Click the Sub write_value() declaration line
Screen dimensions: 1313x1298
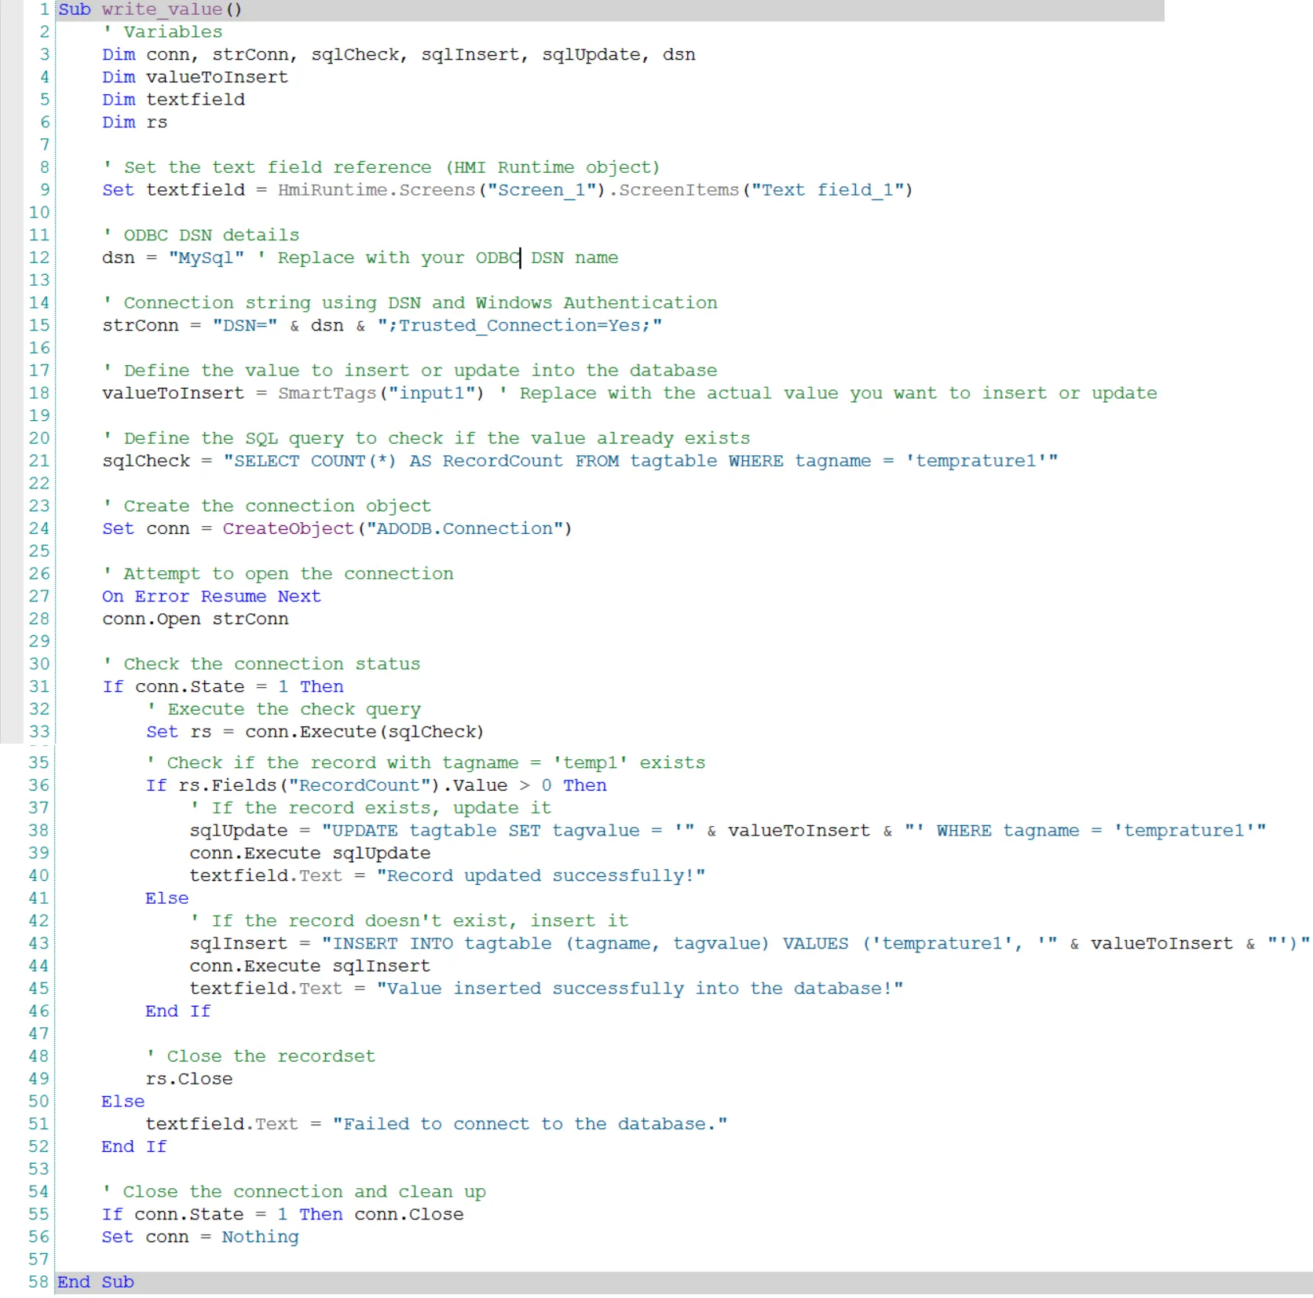[x=150, y=9]
